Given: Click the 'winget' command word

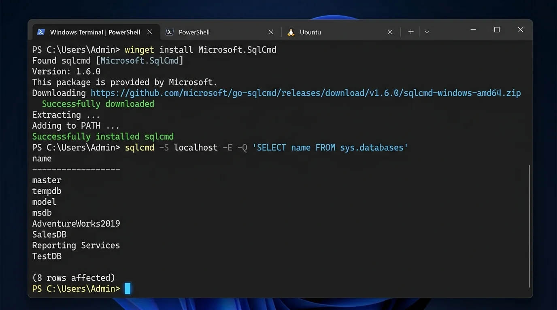Looking at the screenshot, I should point(140,50).
